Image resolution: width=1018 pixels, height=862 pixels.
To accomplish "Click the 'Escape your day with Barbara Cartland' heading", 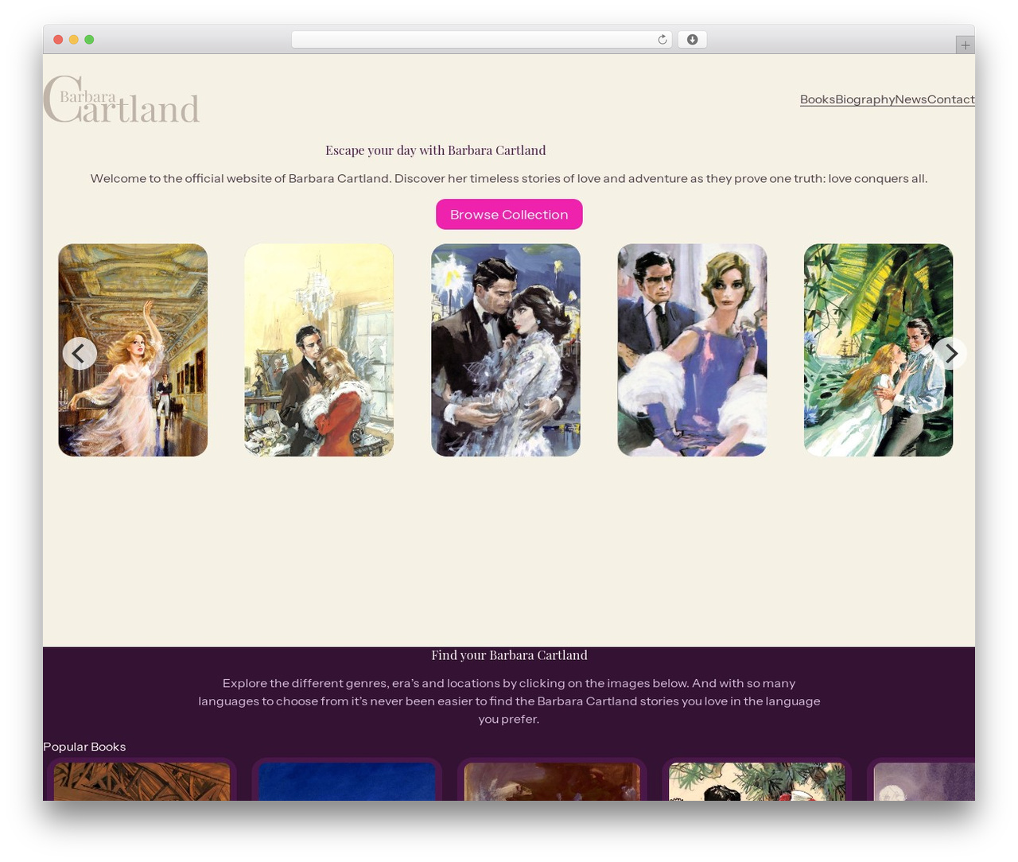I will (436, 150).
